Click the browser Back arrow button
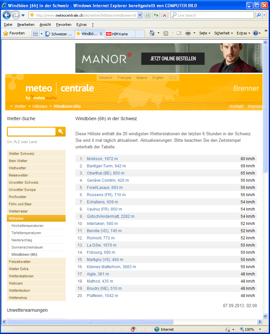270x334 pixels. click(x=7, y=15)
